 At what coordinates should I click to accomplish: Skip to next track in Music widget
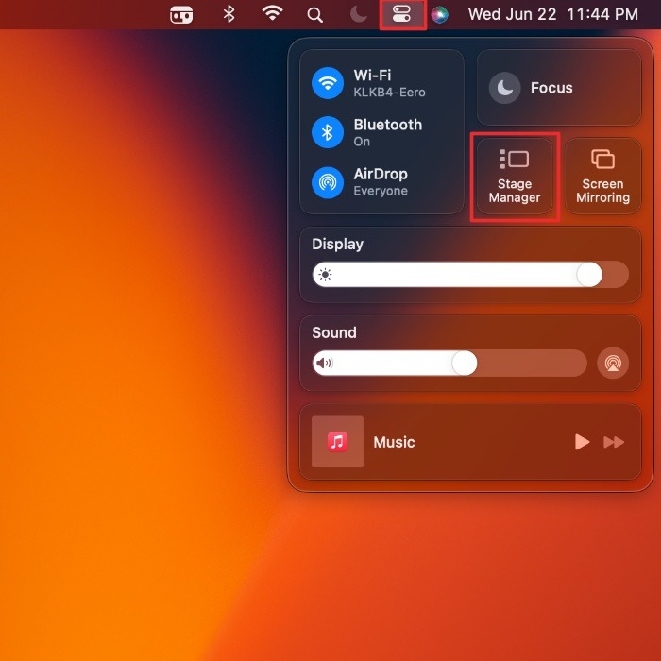614,442
